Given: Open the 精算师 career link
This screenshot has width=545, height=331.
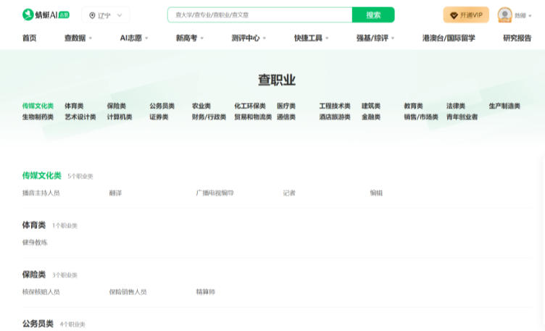Looking at the screenshot, I should 205,292.
